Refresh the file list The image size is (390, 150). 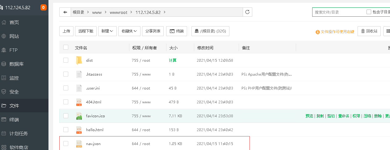247,12
